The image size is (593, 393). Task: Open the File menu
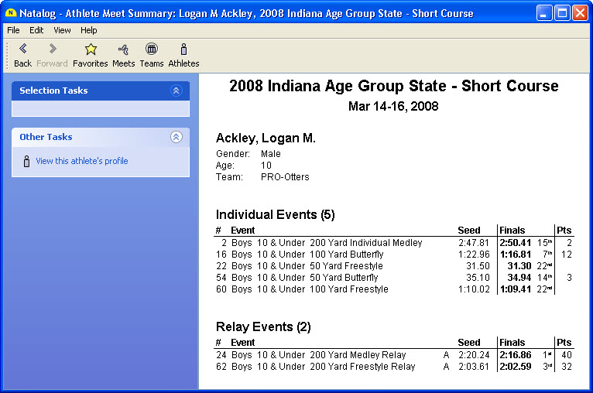[13, 30]
